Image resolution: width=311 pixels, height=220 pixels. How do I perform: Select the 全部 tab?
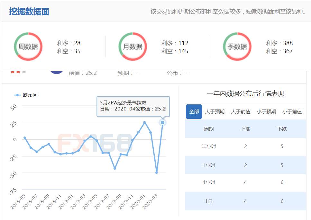[194, 112]
